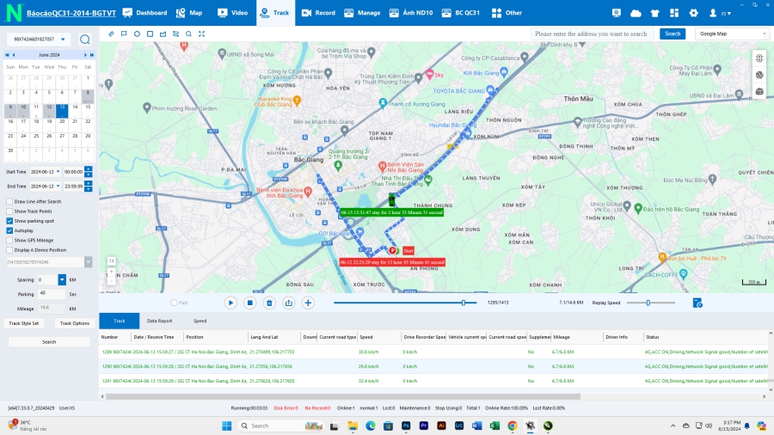The image size is (774, 435).
Task: Toggle the Autoplay checkbox
Action: pyautogui.click(x=9, y=230)
